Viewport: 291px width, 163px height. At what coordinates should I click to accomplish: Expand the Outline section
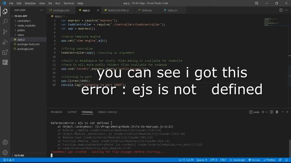coord(19,155)
